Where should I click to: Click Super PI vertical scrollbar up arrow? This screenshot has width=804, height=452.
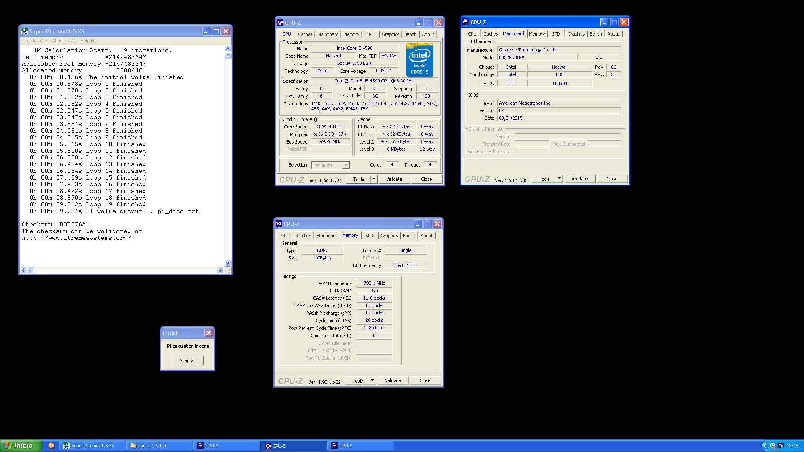228,49
